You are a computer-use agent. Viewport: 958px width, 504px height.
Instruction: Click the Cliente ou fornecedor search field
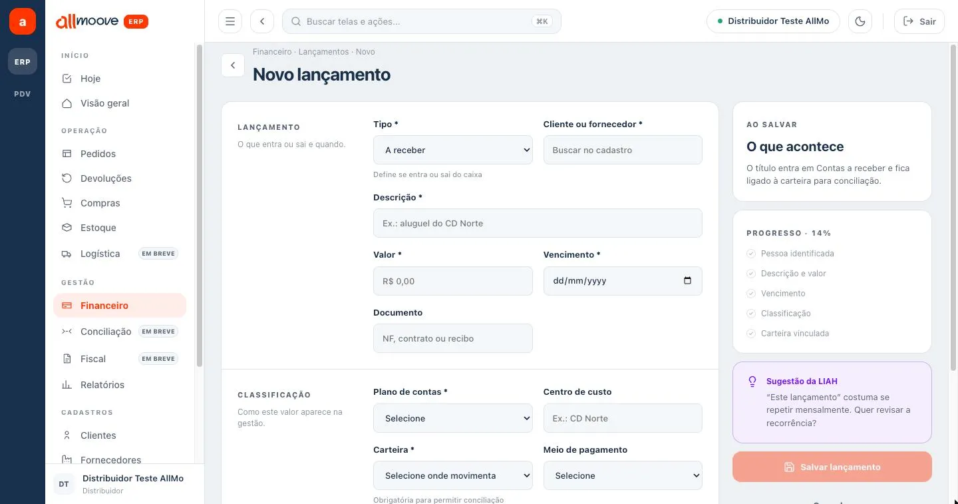point(623,150)
